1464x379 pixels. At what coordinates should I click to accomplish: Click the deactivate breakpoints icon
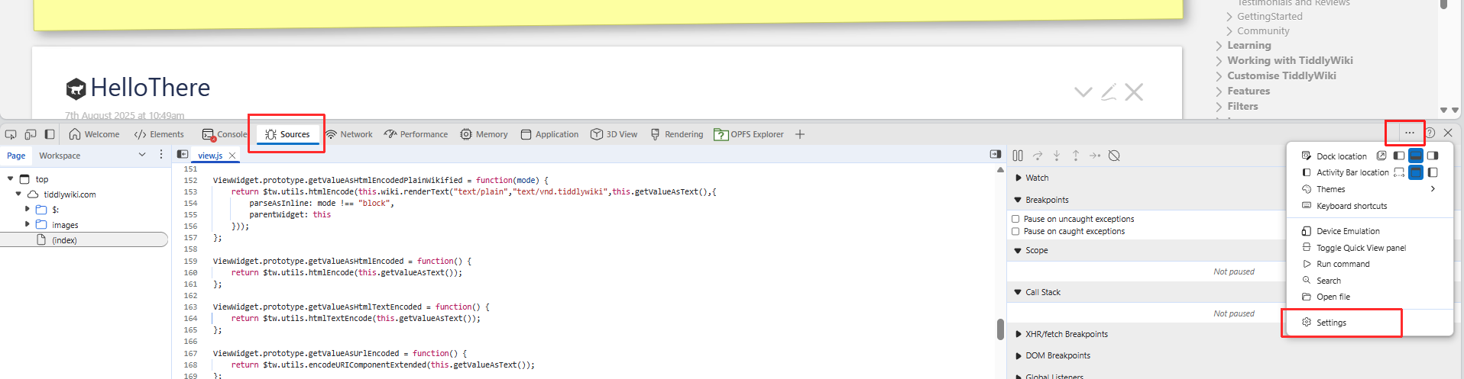[1114, 156]
